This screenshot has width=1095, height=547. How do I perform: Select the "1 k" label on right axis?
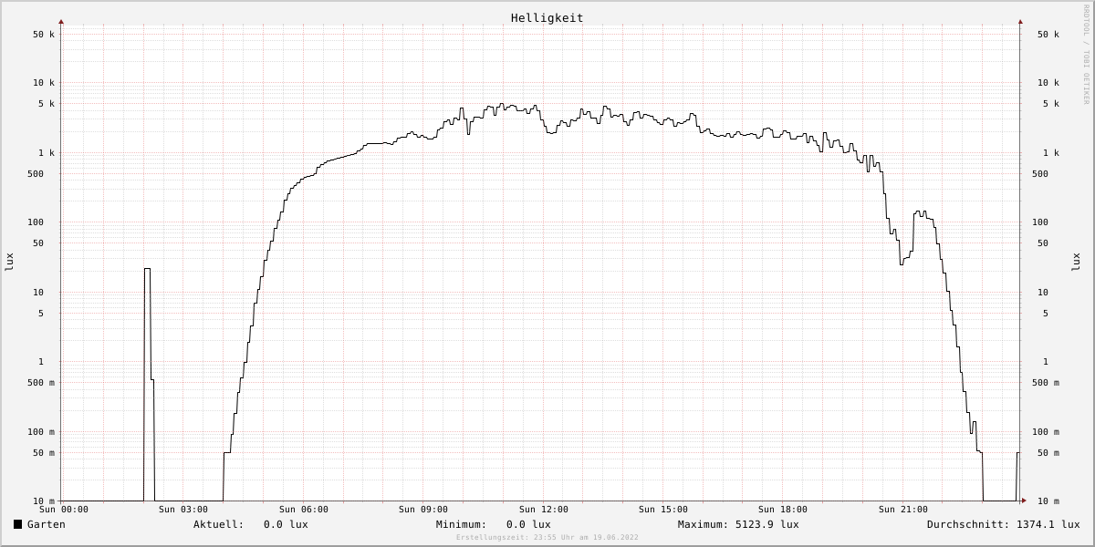(1051, 153)
